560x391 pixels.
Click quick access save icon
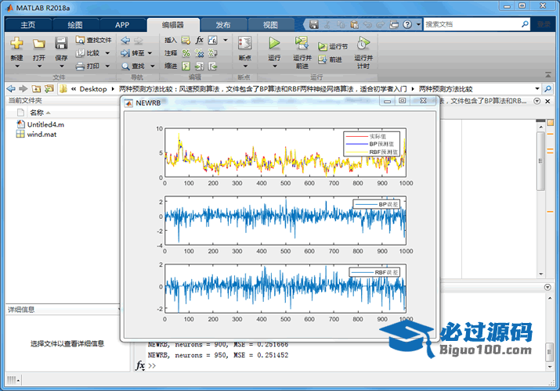(314, 24)
